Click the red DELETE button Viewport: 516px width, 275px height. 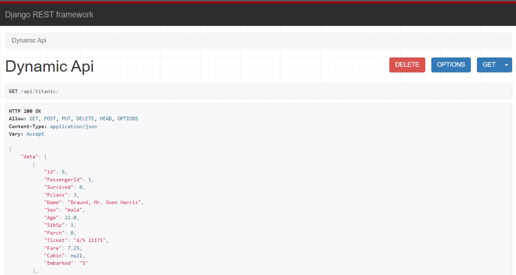click(407, 65)
